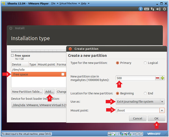Decrease partition size with red minus

(157, 78)
